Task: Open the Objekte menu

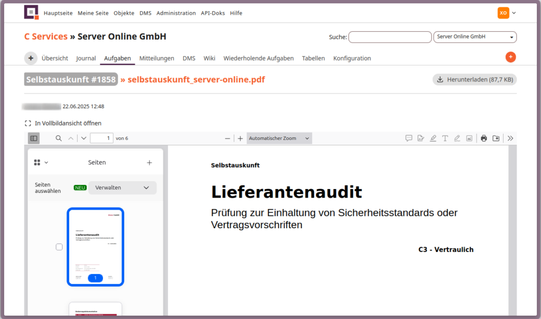Action: click(124, 13)
